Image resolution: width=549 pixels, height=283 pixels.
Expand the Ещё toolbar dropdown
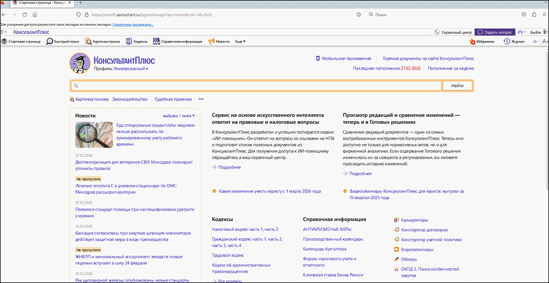(240, 41)
